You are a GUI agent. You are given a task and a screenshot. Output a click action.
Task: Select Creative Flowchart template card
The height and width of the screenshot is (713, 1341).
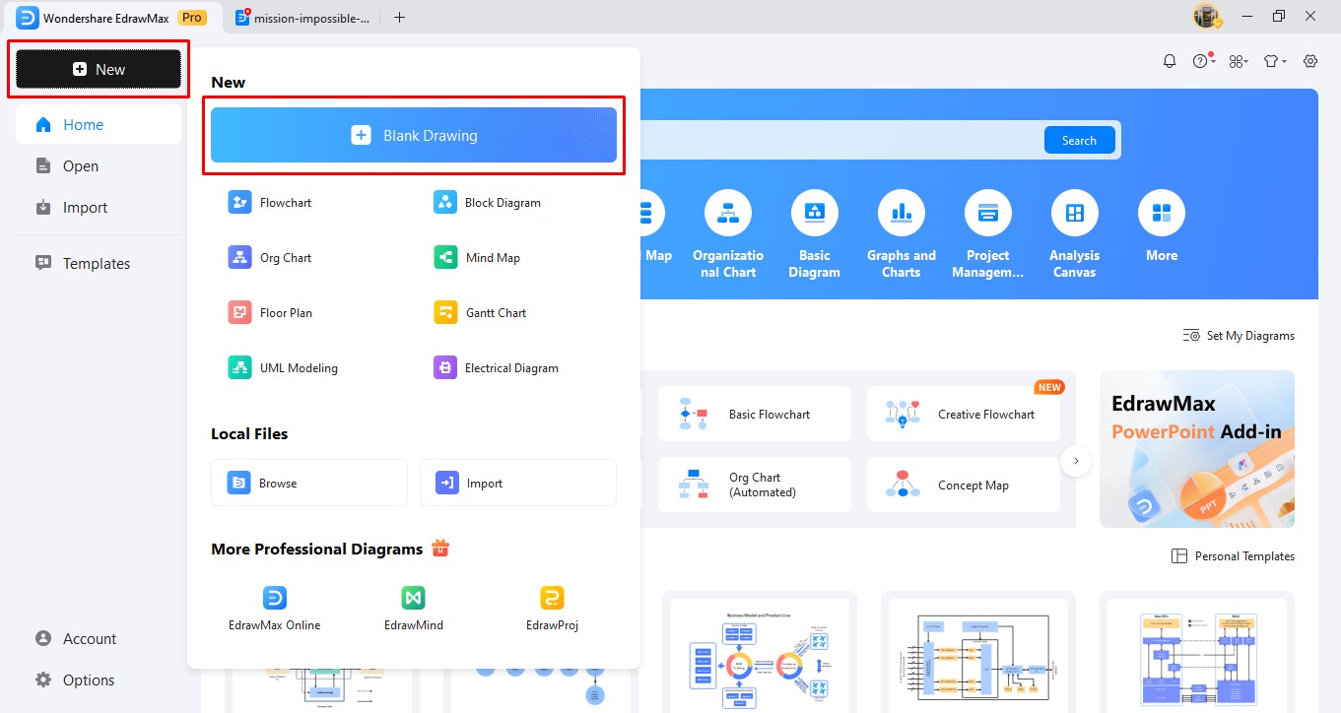click(964, 414)
